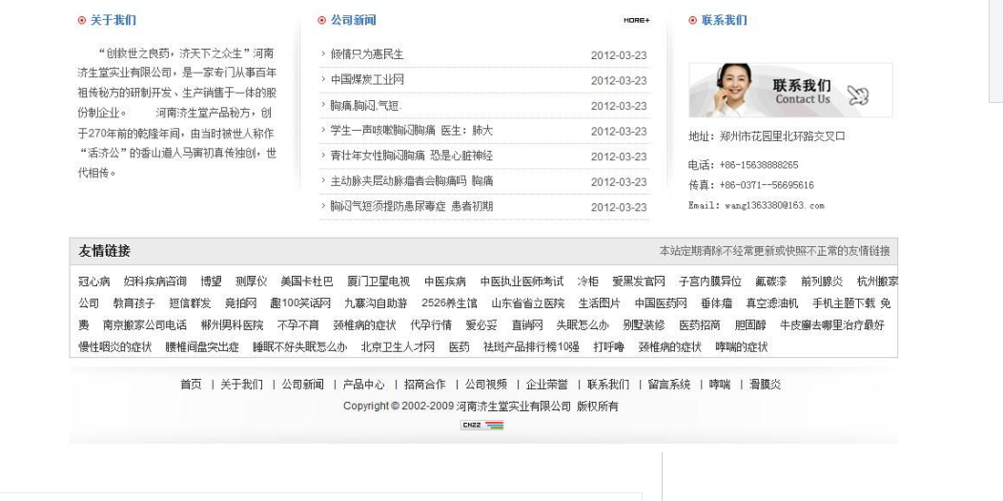The height and width of the screenshot is (501, 1003).
Task: Open 产品中心 in the footer navigation
Action: pyautogui.click(x=363, y=385)
